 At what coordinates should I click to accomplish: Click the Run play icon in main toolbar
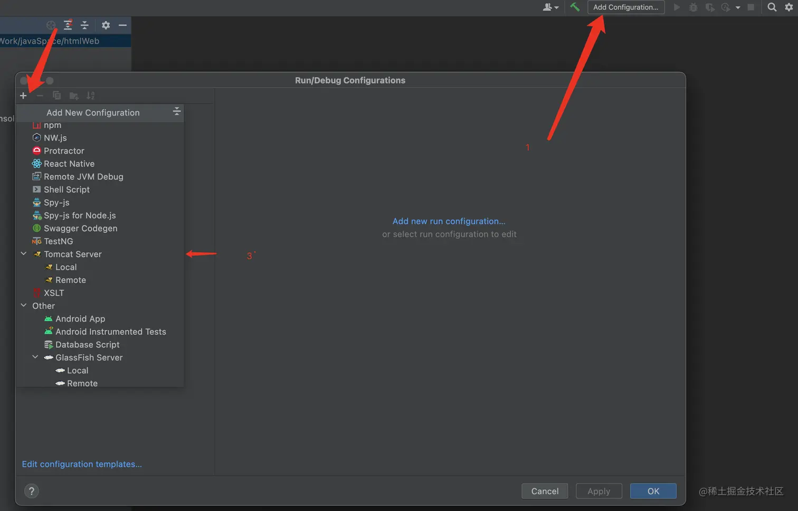(677, 7)
